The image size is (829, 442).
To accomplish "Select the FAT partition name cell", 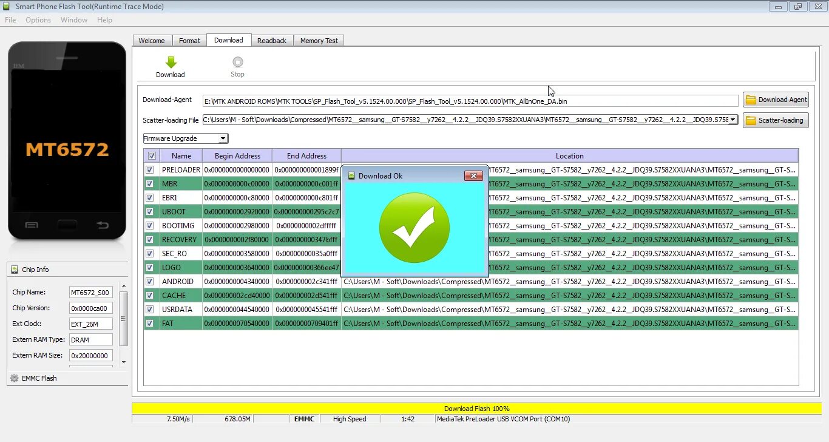I will [180, 324].
